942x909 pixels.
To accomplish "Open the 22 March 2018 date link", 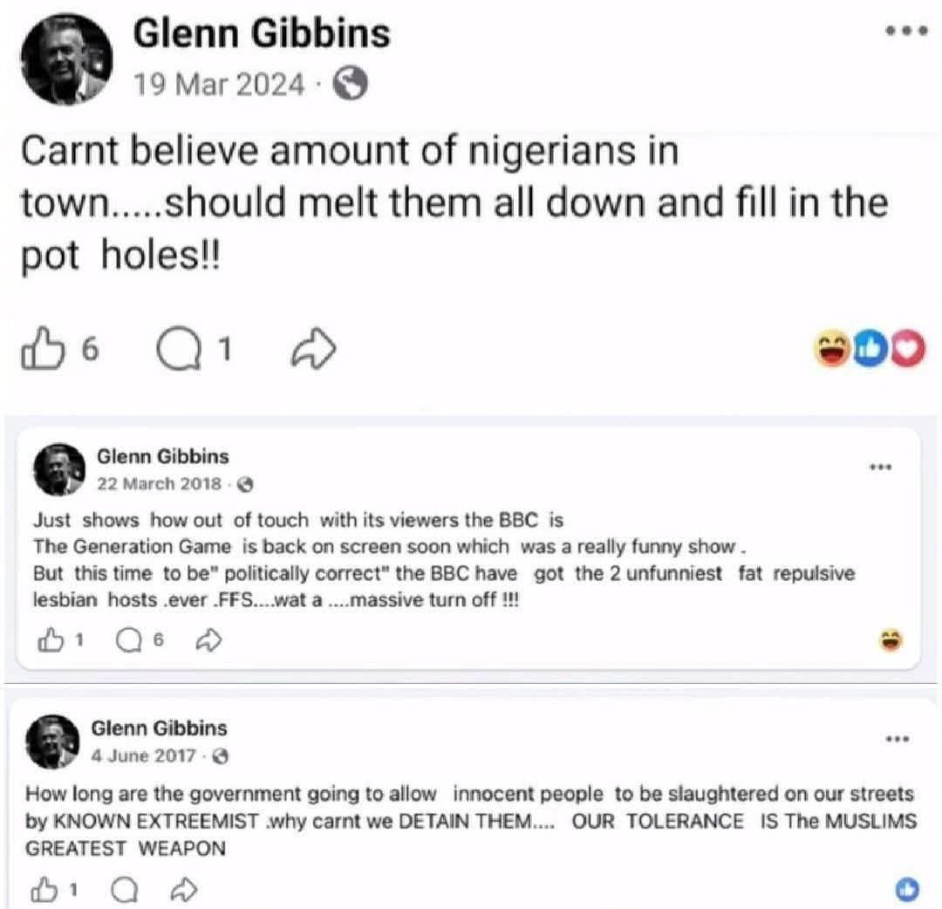I will (x=160, y=484).
